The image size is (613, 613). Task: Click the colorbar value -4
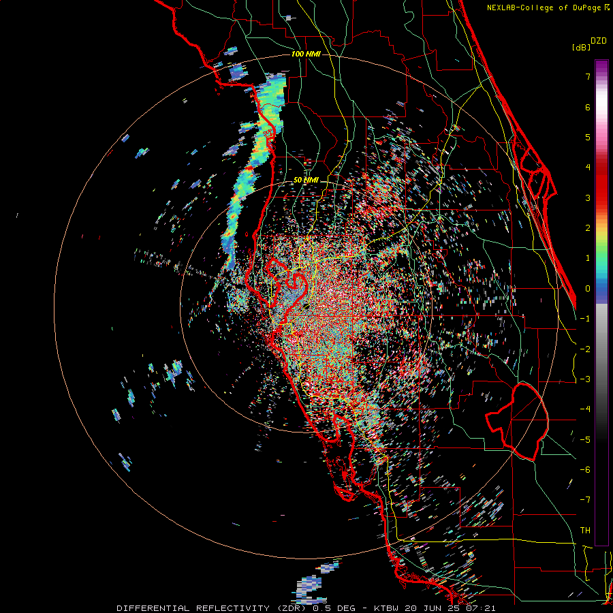(585, 409)
